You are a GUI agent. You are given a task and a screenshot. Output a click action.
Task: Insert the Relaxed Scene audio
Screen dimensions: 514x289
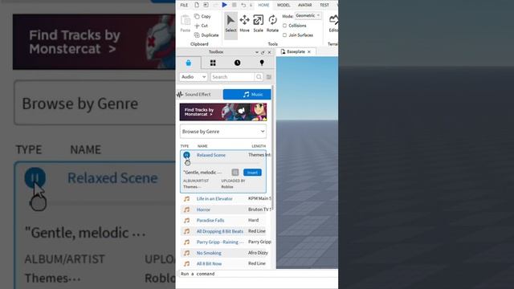point(252,173)
